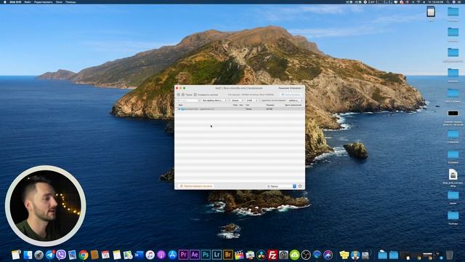Open the File menu in the menu bar

(28, 1)
